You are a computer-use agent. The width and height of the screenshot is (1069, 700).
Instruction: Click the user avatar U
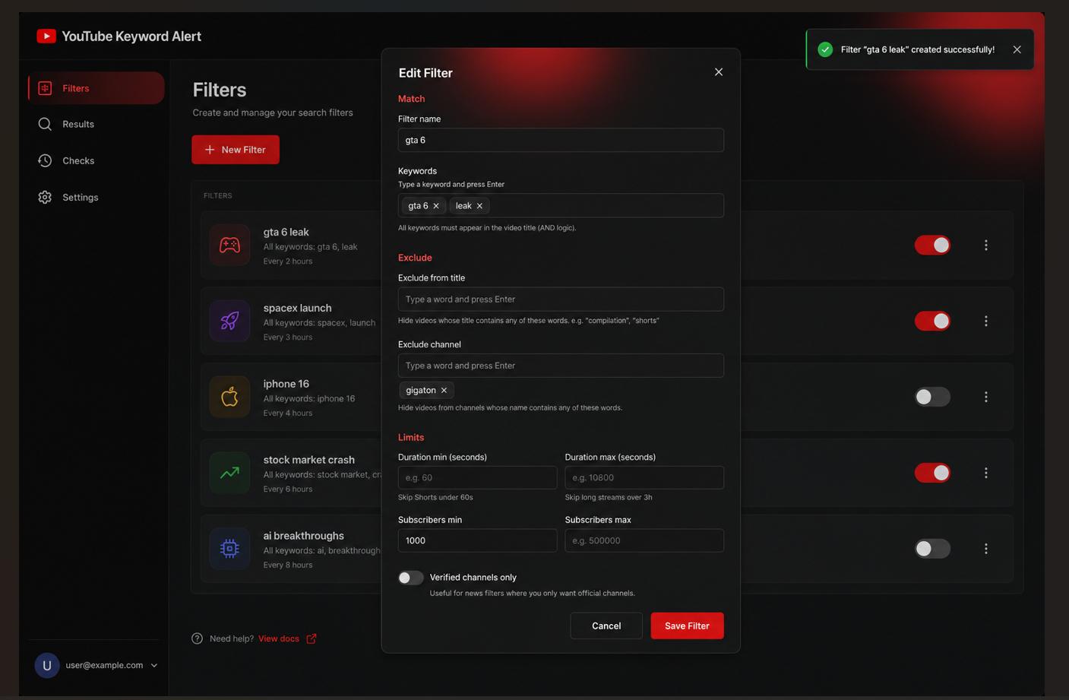pyautogui.click(x=47, y=665)
